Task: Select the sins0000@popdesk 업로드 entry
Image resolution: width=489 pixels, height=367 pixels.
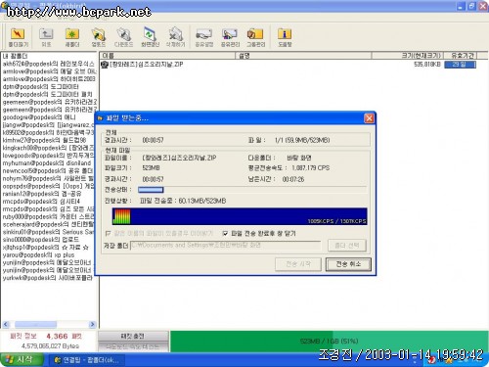Action: pyautogui.click(x=41, y=240)
